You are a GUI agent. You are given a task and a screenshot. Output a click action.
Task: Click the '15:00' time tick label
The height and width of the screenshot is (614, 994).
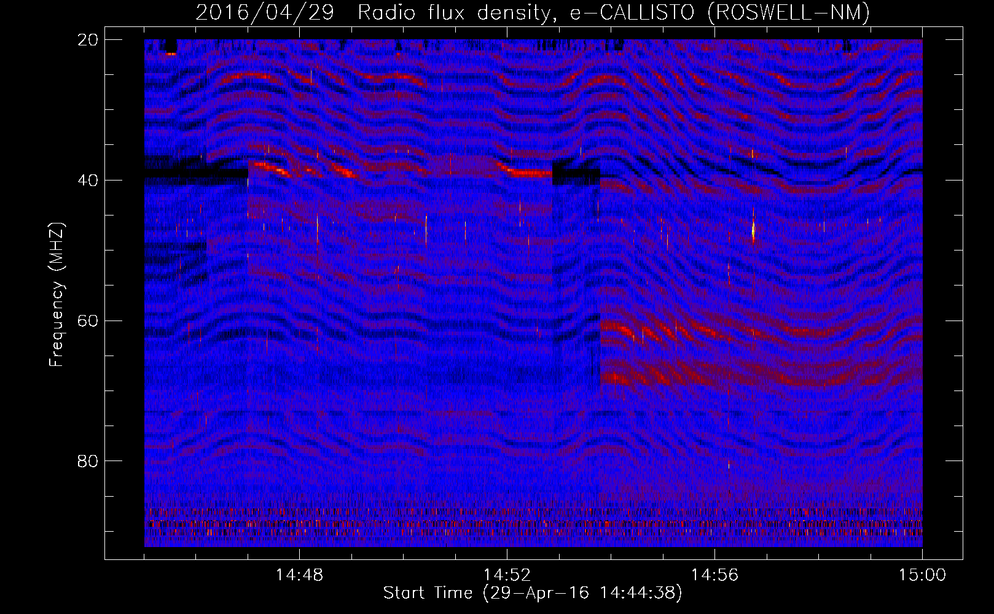coord(922,575)
